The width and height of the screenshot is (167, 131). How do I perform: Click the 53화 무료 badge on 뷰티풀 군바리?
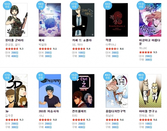pos(7,5)
